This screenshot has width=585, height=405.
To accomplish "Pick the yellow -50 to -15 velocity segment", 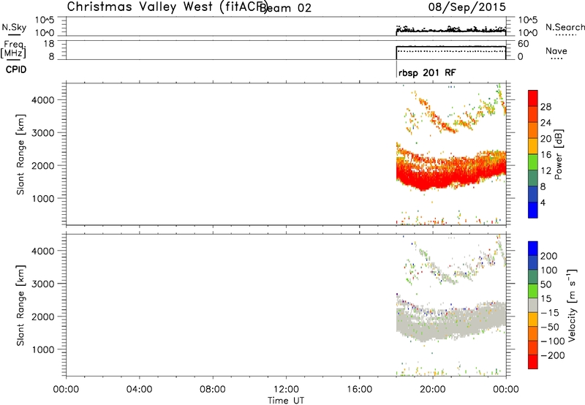I will [533, 319].
